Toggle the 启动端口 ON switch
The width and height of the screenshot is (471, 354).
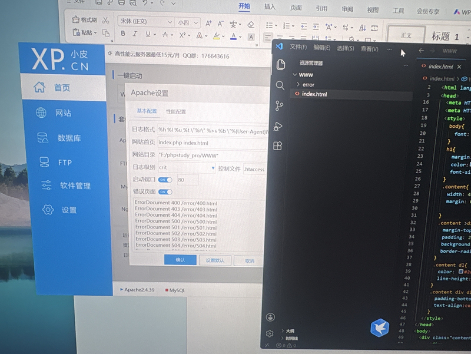pyautogui.click(x=165, y=180)
